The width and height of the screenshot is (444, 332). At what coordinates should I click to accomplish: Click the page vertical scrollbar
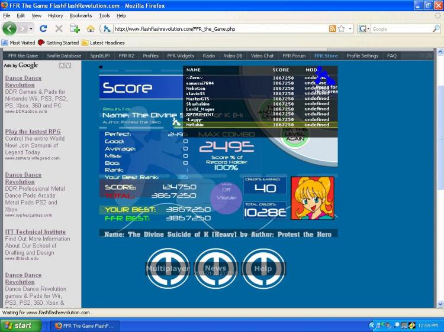point(440,178)
